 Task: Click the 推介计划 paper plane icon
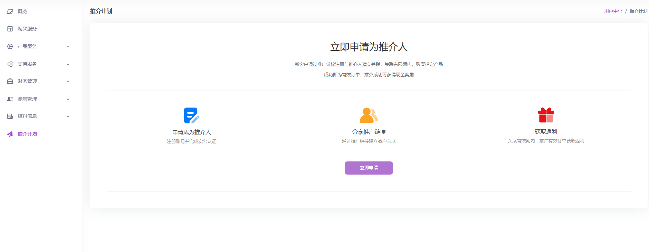(x=10, y=134)
